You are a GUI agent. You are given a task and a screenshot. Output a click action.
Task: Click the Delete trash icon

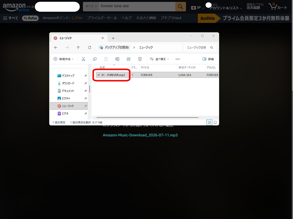pyautogui.click(x=140, y=59)
